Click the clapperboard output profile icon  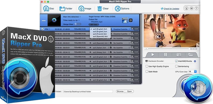click(x=125, y=20)
